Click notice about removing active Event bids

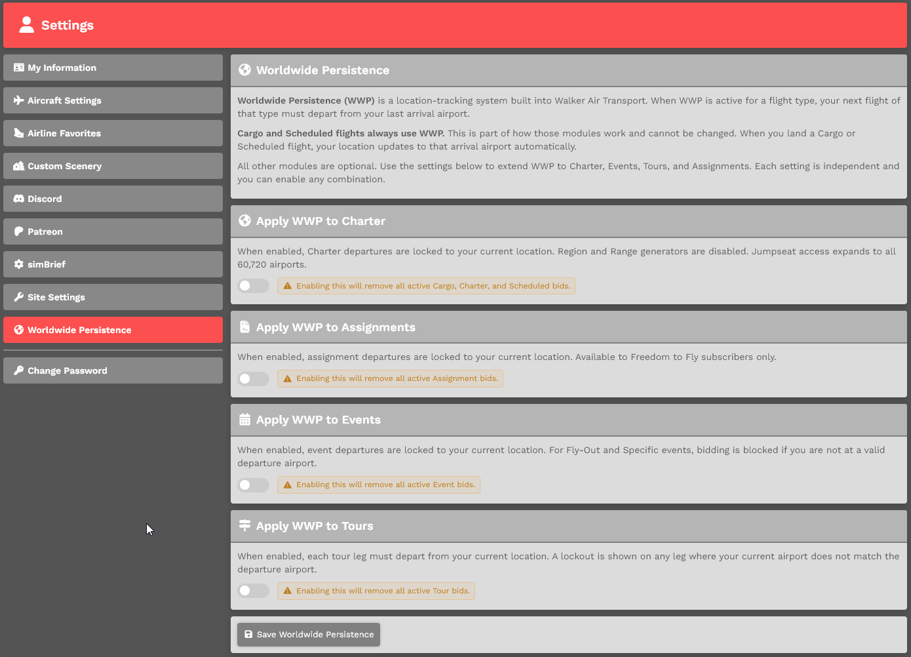[x=379, y=485]
